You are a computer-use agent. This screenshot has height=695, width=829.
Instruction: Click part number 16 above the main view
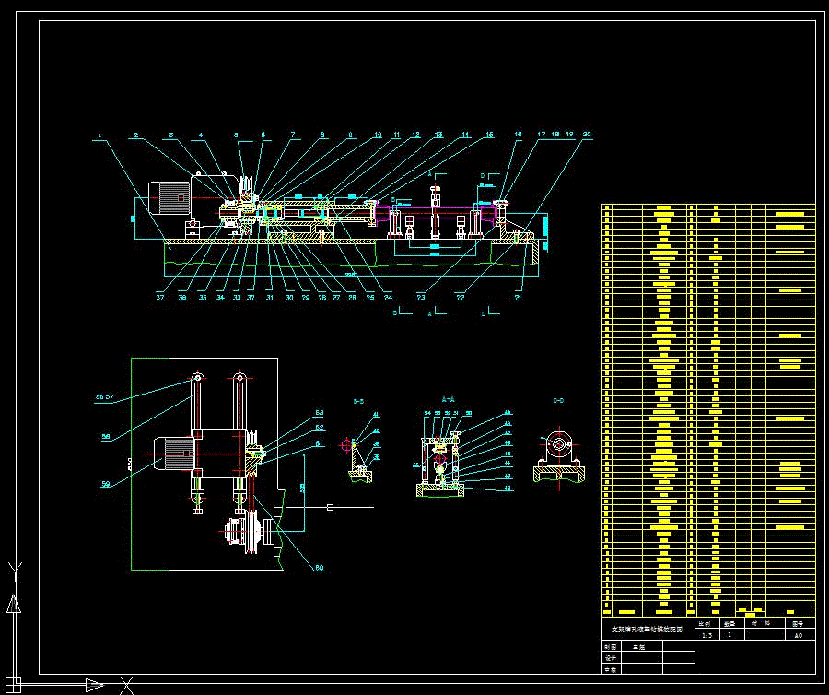(518, 135)
